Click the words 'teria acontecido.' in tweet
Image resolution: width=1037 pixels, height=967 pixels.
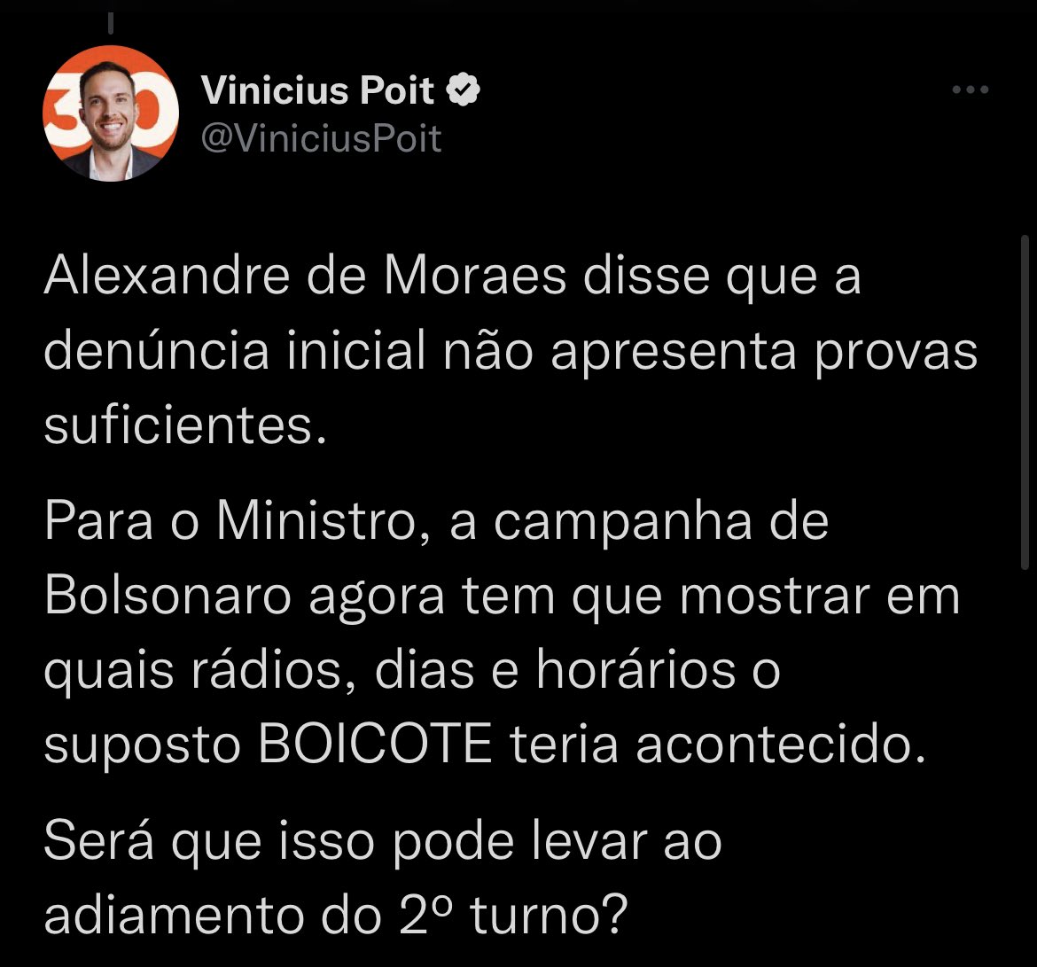718,744
